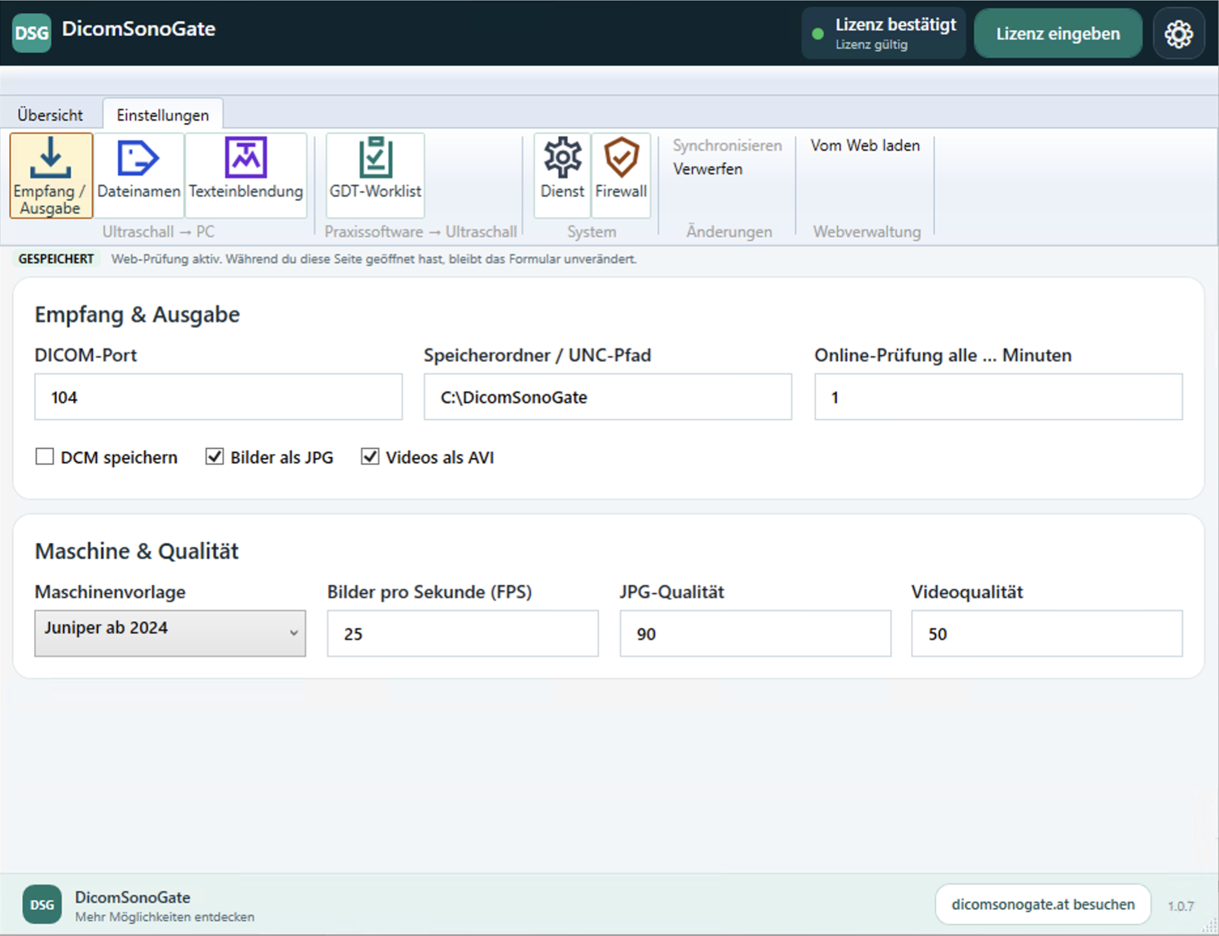Toggle the Videos als AVI checkbox
Image resolution: width=1219 pixels, height=936 pixels.
(x=370, y=456)
